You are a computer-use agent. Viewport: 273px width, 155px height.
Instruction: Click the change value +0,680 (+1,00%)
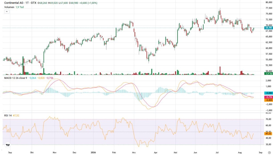88,3
